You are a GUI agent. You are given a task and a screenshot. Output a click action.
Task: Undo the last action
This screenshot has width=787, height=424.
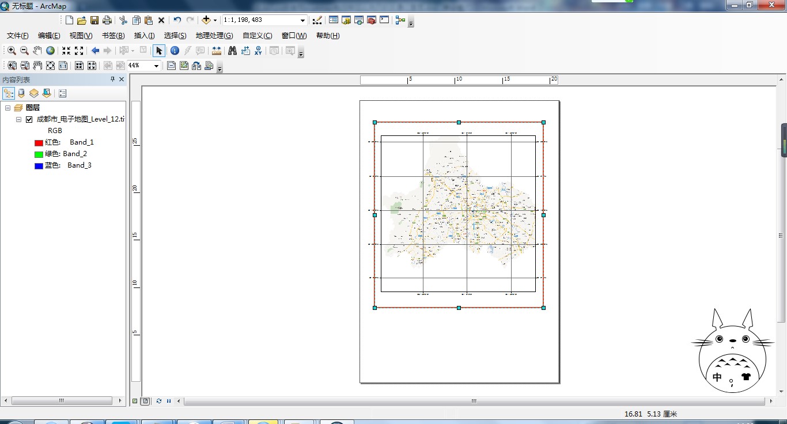[x=177, y=20]
